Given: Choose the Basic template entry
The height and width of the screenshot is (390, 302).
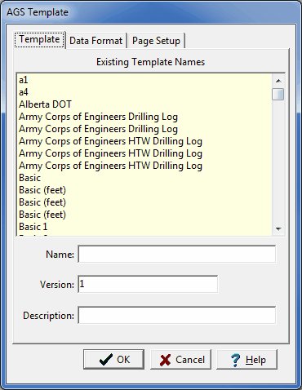Looking at the screenshot, I should 29,178.
